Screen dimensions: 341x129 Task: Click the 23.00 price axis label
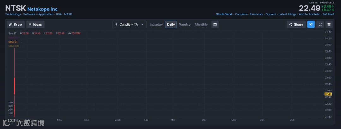click(328, 78)
